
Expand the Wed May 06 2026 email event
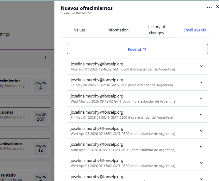coord(201,98)
